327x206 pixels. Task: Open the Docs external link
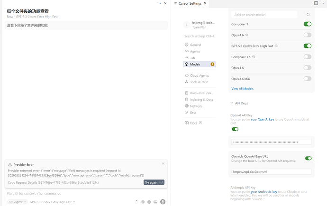[193, 123]
